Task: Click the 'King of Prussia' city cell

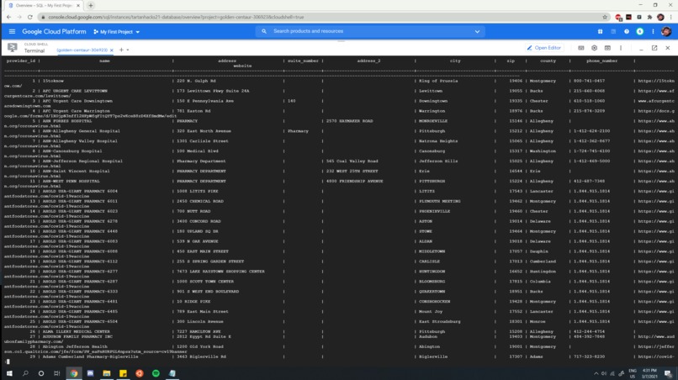Action: pyautogui.click(x=438, y=81)
